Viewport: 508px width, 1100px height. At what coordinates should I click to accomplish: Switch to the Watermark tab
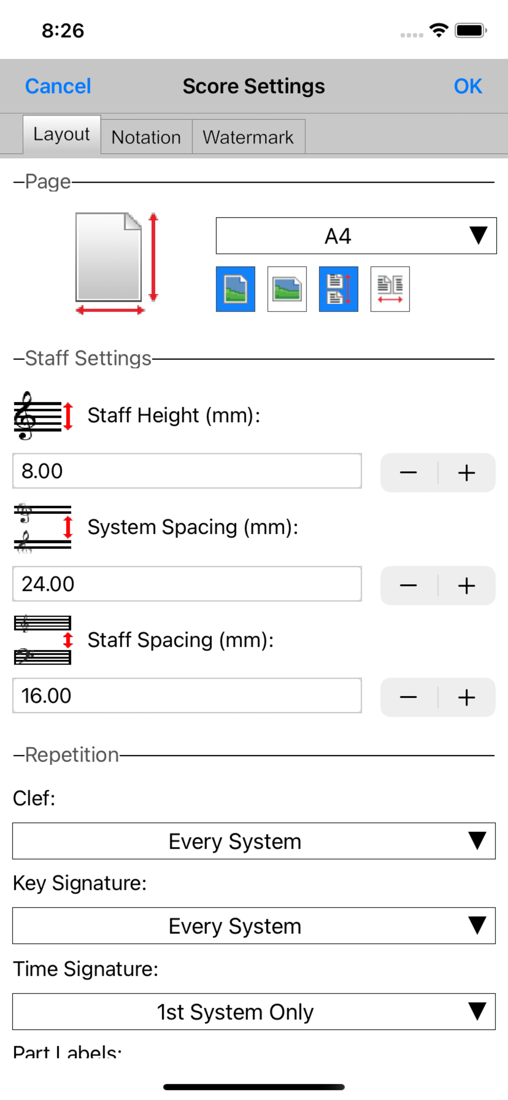pyautogui.click(x=248, y=137)
